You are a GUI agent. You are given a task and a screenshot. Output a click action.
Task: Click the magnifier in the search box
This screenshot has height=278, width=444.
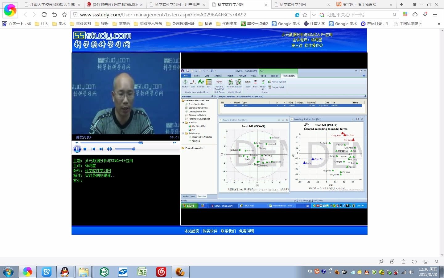[394, 15]
